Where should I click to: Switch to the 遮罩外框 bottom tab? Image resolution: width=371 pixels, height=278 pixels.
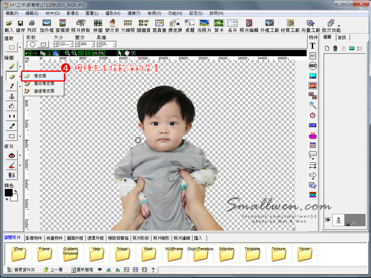click(95, 238)
